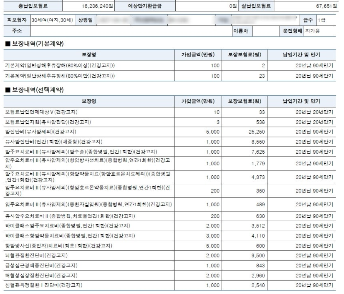Viewport: 344px width, 294px height.
Task: Select the "심혈관특정질환Ⅰ진단비(건강고지)" coverage name
Action: coord(44,285)
